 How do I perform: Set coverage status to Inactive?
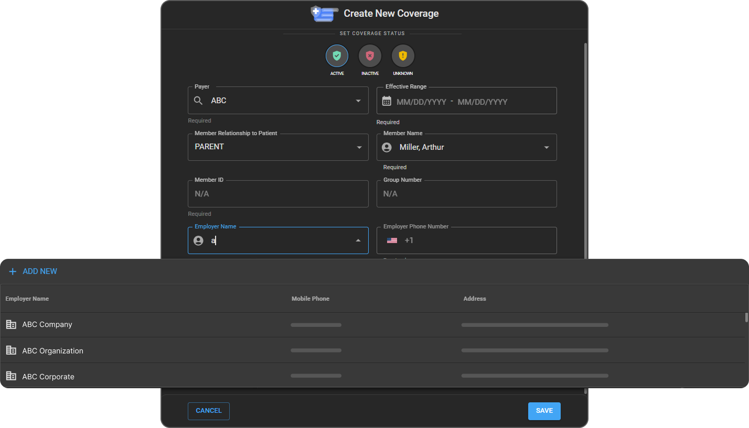point(370,56)
